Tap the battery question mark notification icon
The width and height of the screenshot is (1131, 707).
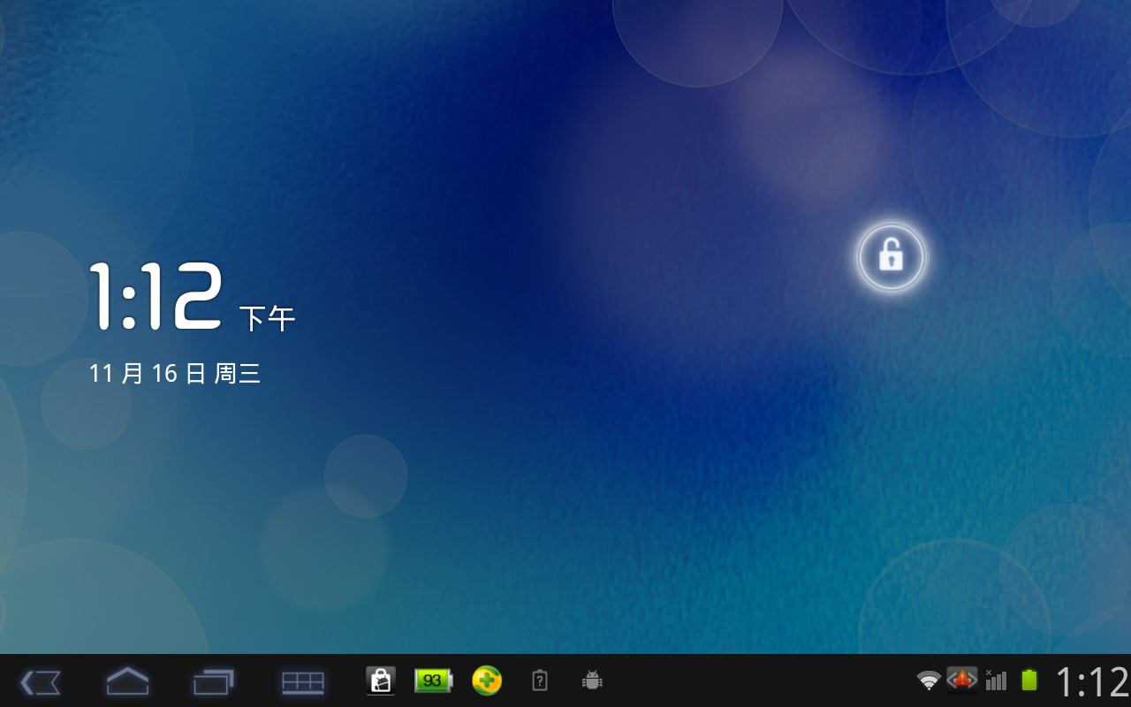540,680
